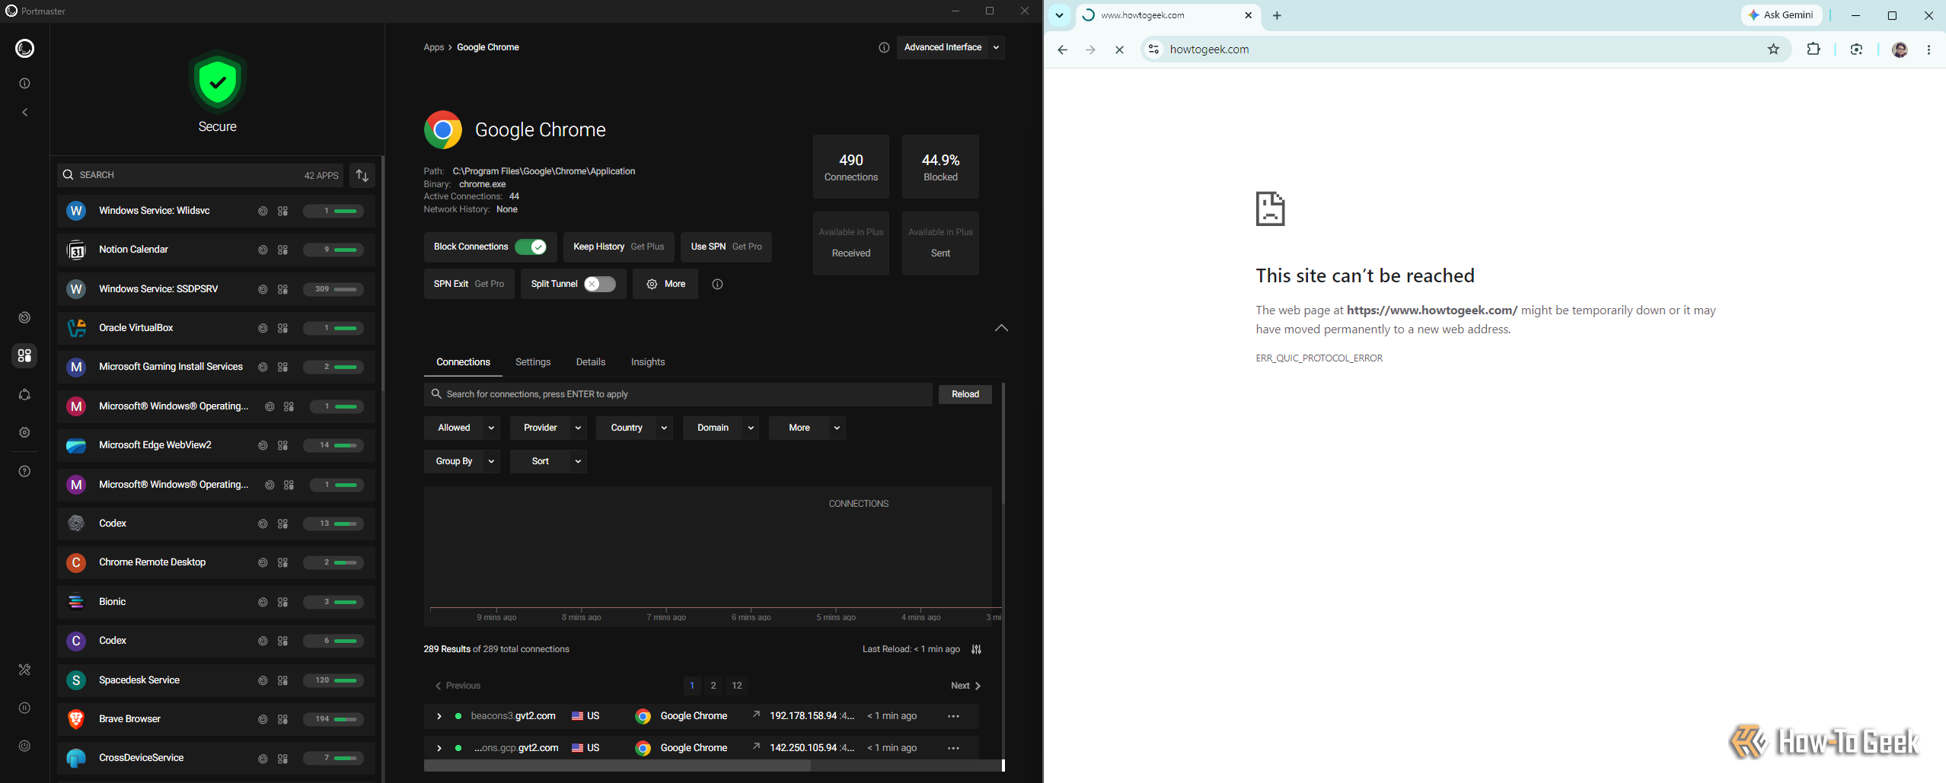1946x783 pixels.
Task: Open the Country filter dropdown
Action: (x=634, y=428)
